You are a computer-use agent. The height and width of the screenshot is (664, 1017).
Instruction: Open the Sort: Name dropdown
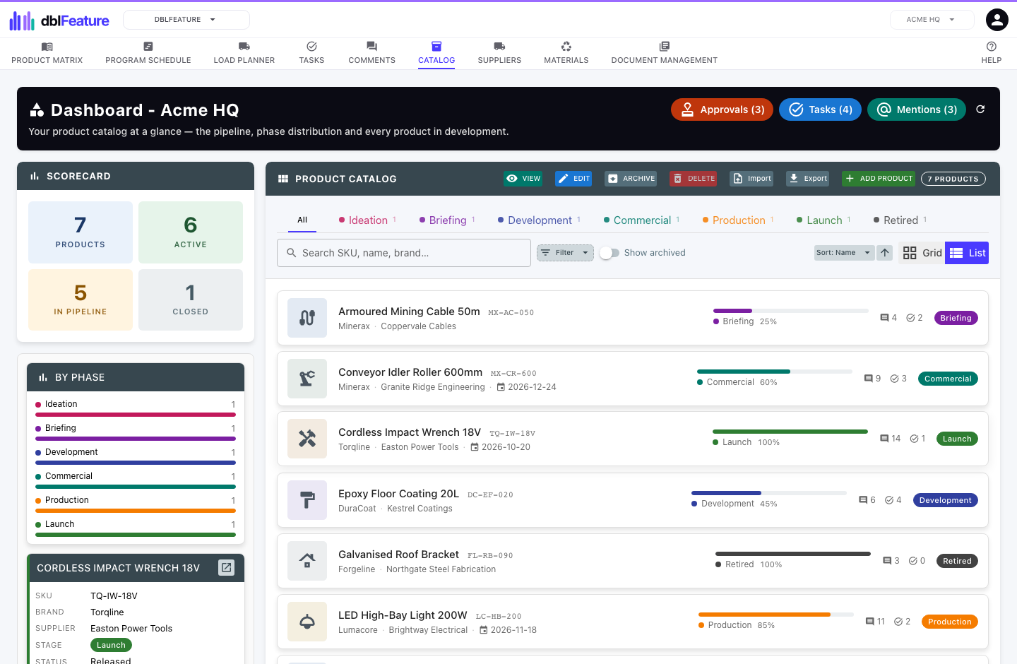point(844,253)
